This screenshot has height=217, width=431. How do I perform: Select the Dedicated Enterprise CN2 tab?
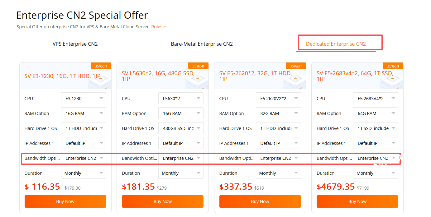pos(340,44)
